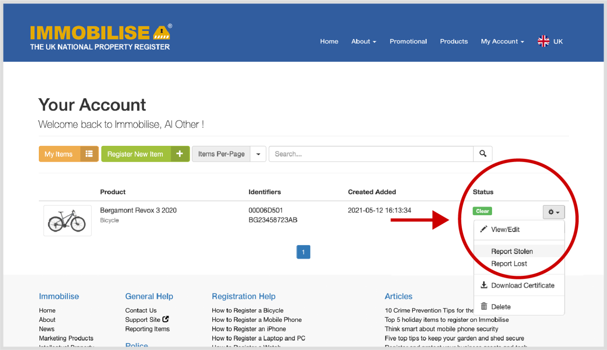Expand the About navigation dropdown

[363, 41]
